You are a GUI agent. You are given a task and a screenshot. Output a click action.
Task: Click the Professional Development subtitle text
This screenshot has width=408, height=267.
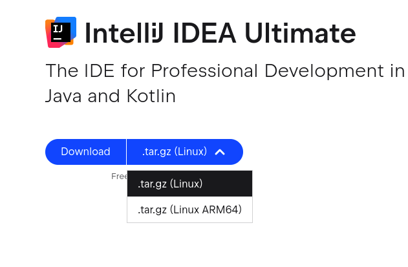click(267, 70)
